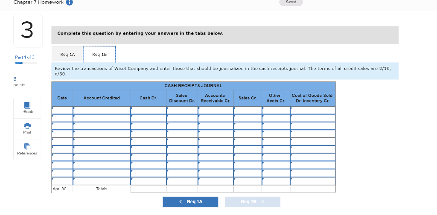The width and height of the screenshot is (437, 215).
Task: Go back with the Req 1A button
Action: 190,202
